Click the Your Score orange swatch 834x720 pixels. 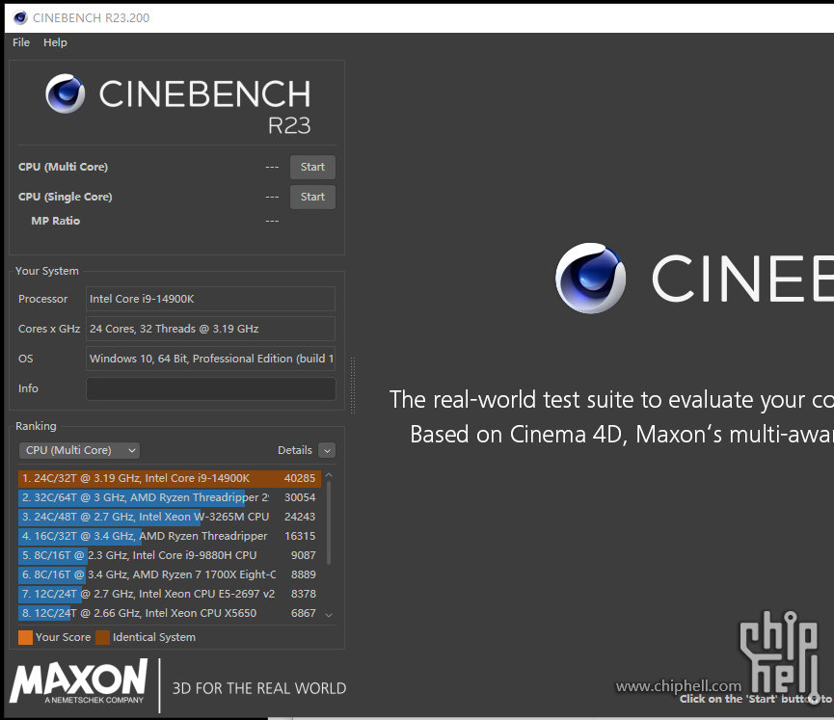[x=25, y=637]
